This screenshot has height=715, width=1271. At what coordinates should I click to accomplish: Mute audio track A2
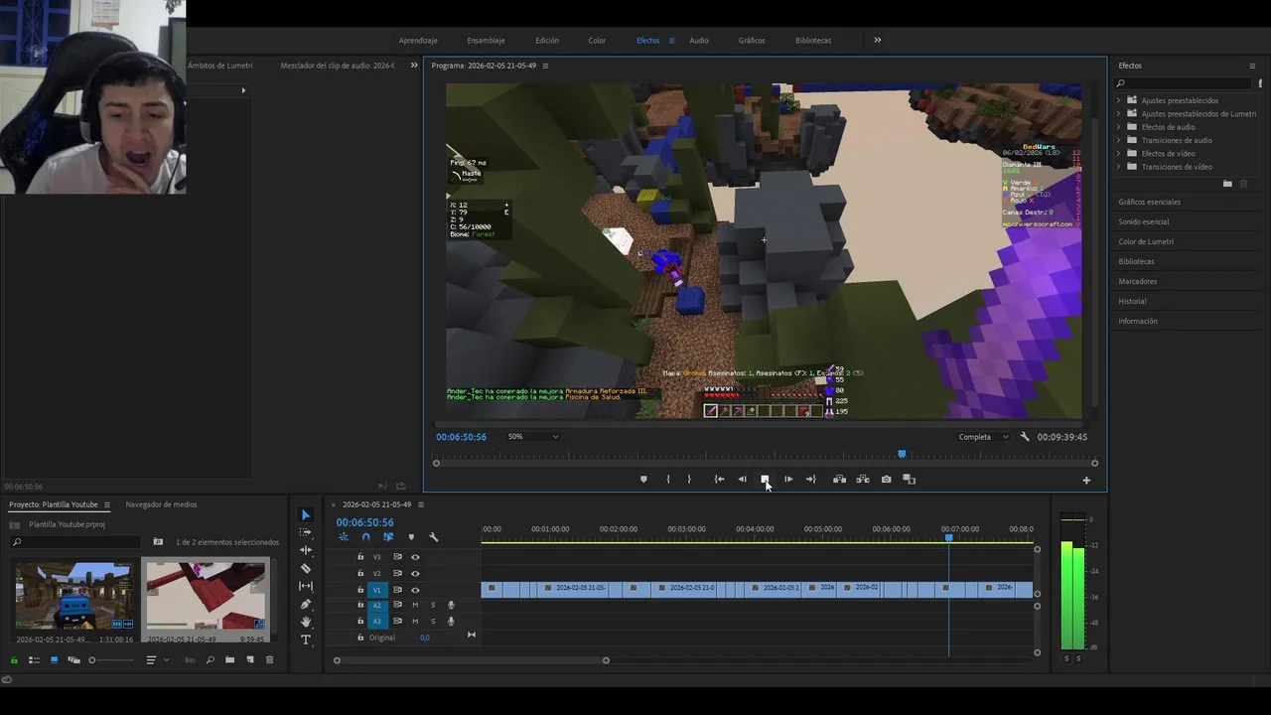pos(415,605)
